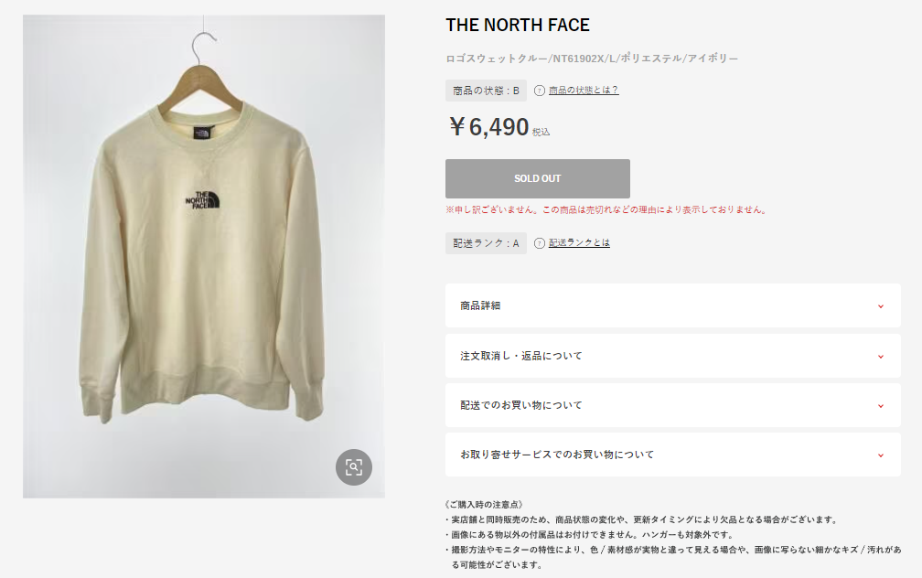The width and height of the screenshot is (922, 578).
Task: Expand 配送でのお買い物について section
Action: coord(672,405)
